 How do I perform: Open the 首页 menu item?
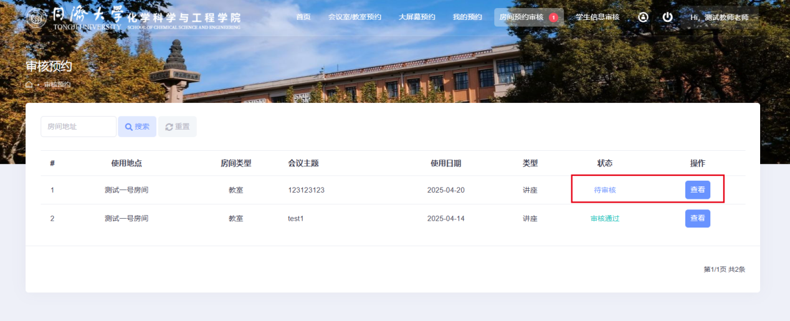click(x=303, y=17)
